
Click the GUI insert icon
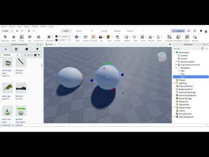click(x=101, y=37)
